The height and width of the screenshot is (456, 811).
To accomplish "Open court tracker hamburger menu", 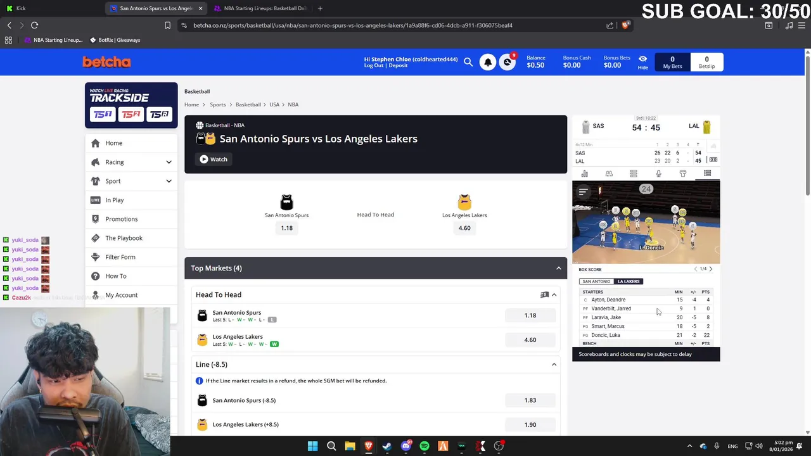I will 583,191.
